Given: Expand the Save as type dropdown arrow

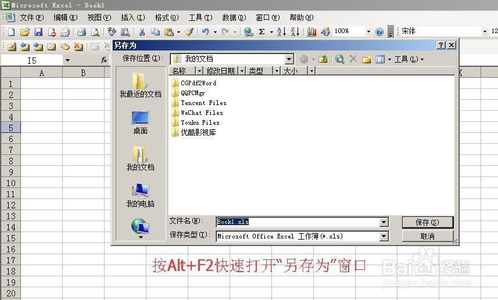Looking at the screenshot, I should tap(384, 236).
